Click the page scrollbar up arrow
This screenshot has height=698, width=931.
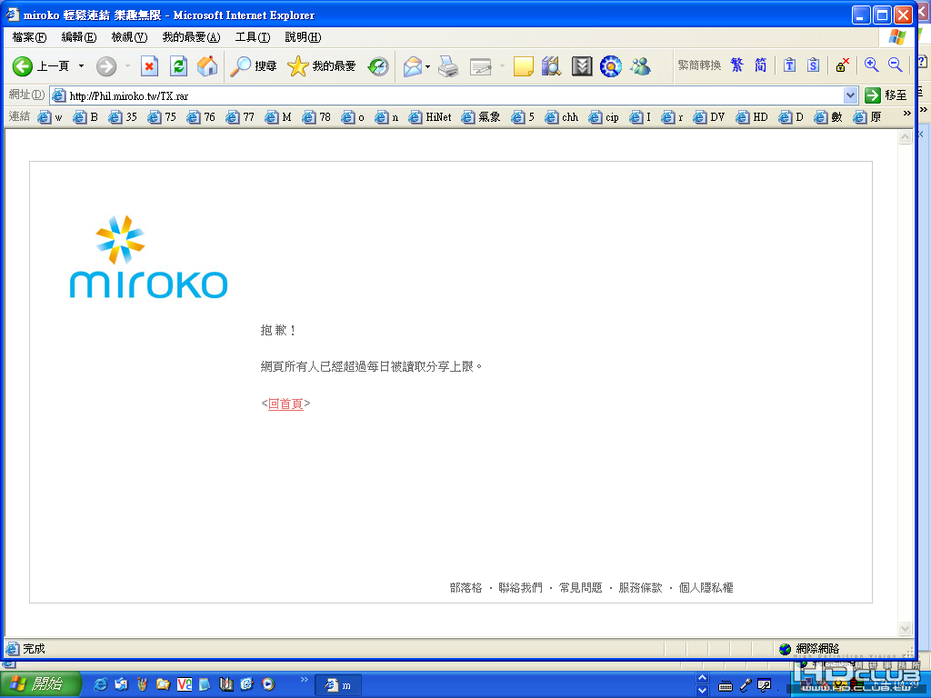[905, 137]
